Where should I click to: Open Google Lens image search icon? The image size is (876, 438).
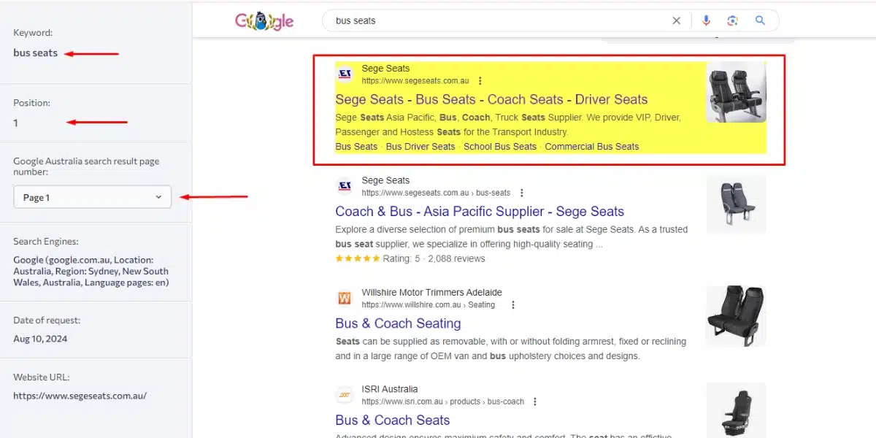[x=733, y=20]
